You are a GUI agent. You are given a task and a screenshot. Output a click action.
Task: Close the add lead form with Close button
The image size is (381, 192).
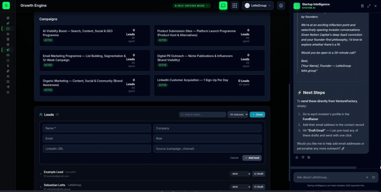point(257,115)
